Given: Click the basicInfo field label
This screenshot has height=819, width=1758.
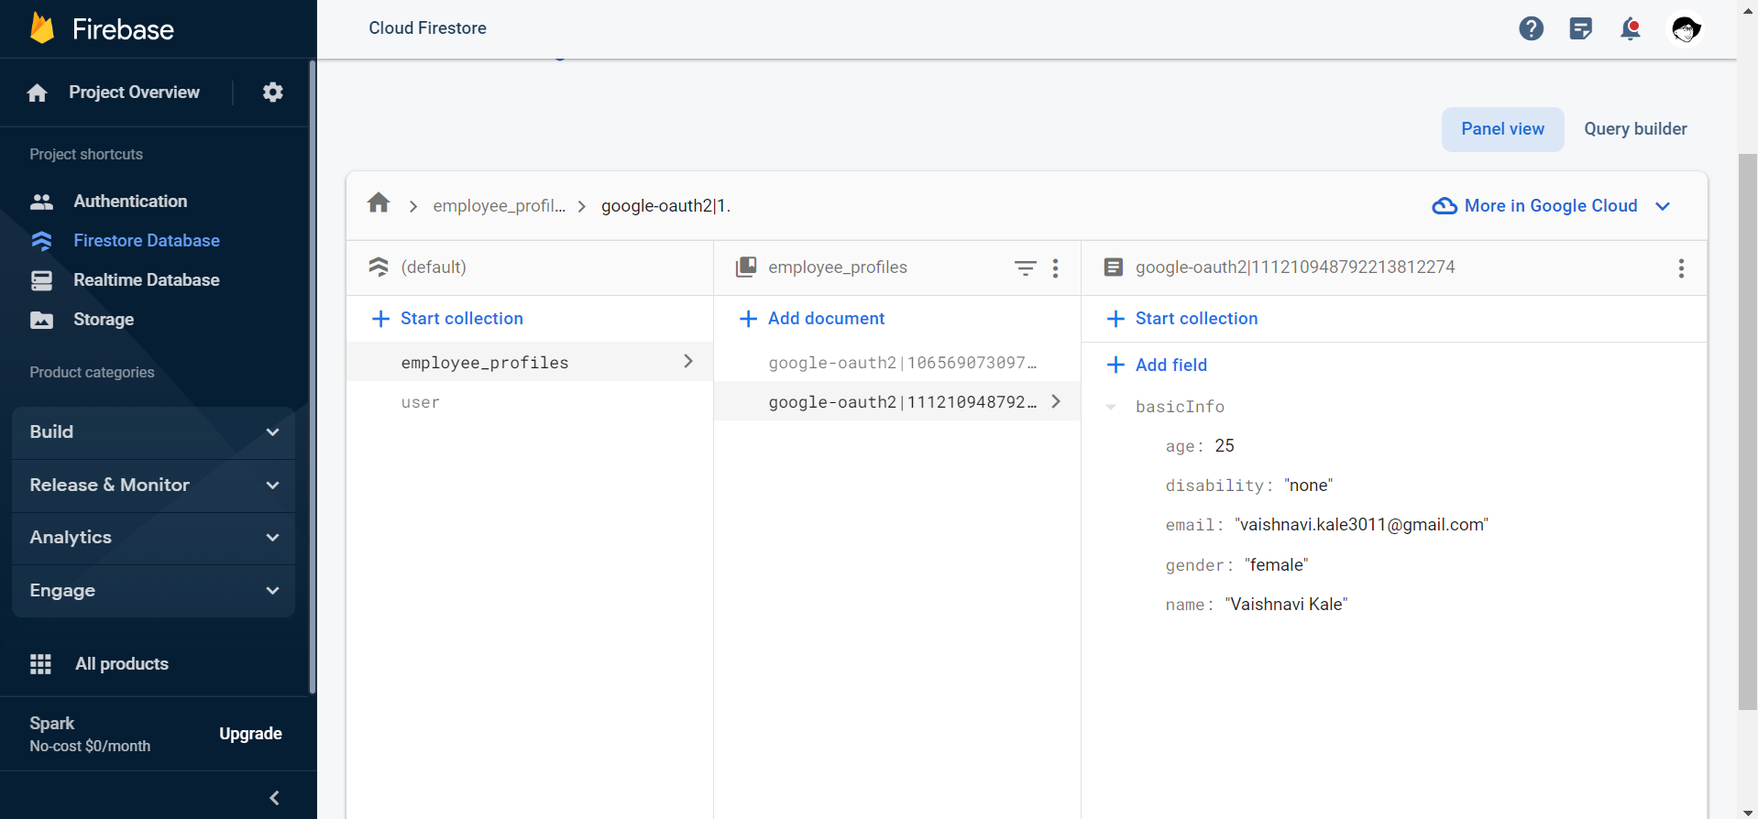Looking at the screenshot, I should coord(1180,407).
